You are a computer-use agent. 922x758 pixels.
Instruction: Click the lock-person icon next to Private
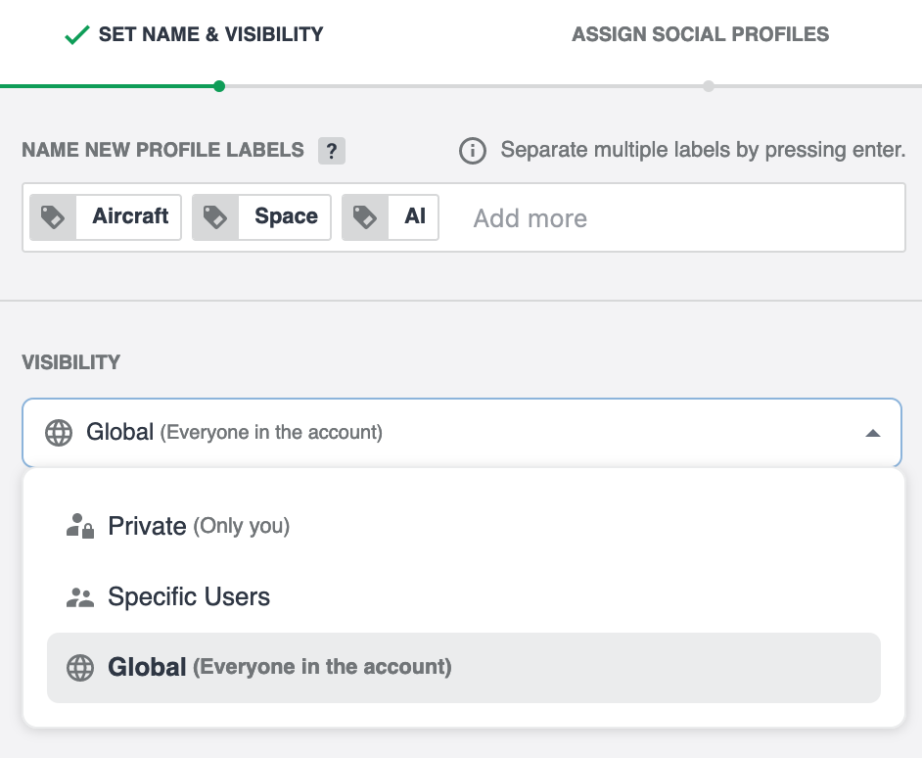click(x=79, y=526)
